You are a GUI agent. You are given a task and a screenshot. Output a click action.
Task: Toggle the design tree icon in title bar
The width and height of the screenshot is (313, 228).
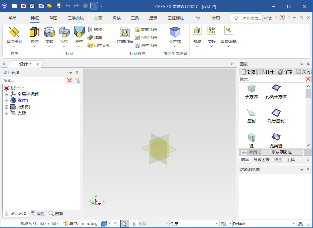(x=94, y=6)
